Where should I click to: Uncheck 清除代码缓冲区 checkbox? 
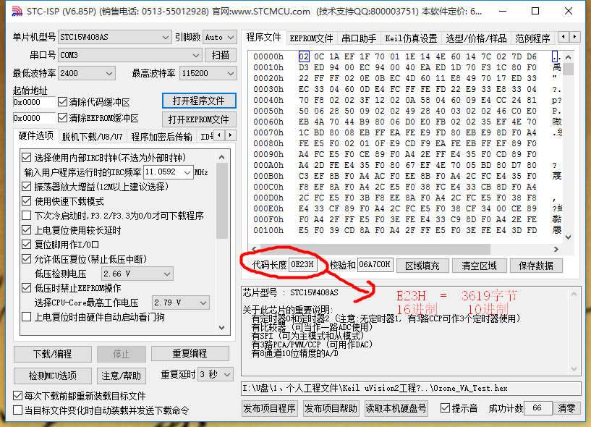point(62,102)
